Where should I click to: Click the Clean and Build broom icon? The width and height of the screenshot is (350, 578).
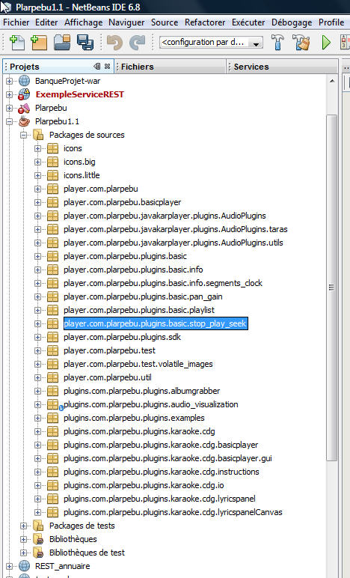pos(301,43)
